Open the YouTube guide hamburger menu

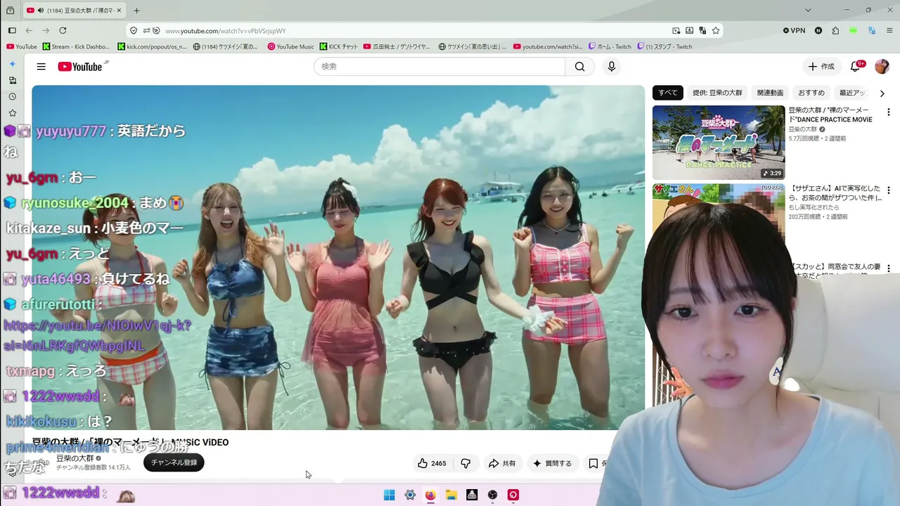[41, 67]
